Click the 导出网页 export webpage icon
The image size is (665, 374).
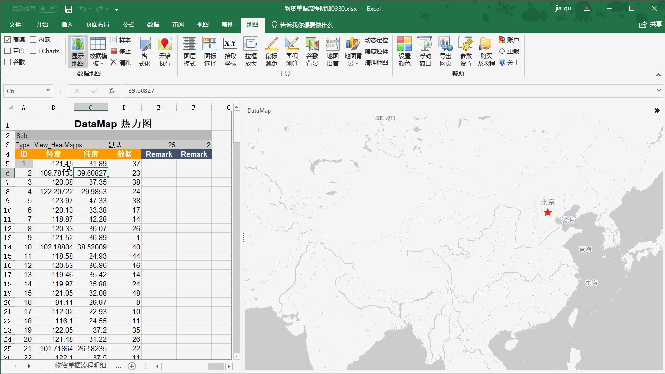pyautogui.click(x=446, y=52)
